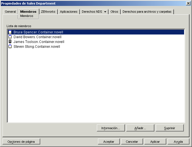The image size is (192, 147).
Task: Switch to the General tab
Action: (10, 12)
